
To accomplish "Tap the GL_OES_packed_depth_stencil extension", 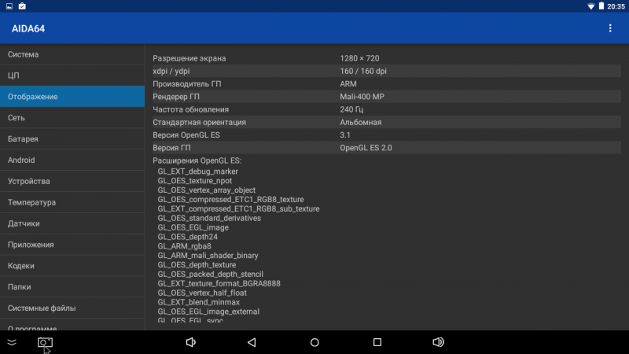I will pos(210,274).
